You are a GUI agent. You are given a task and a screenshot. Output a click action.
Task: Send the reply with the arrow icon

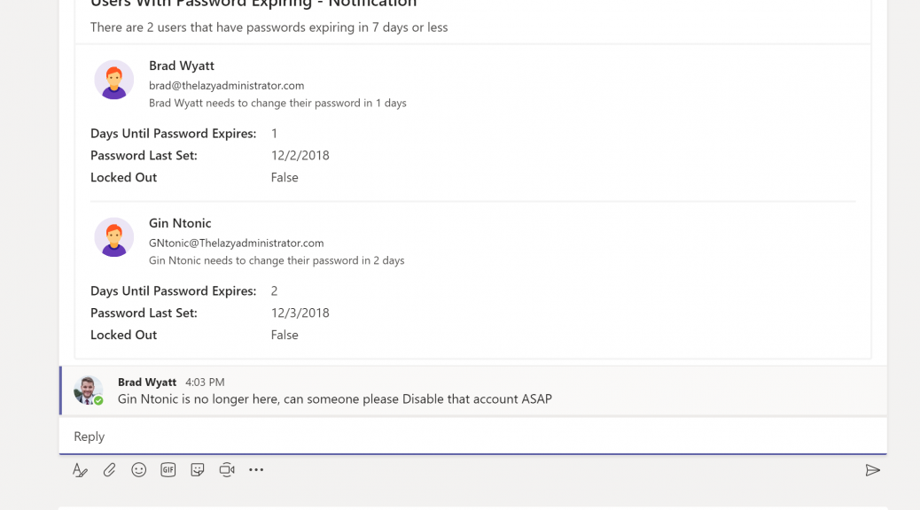[872, 470]
